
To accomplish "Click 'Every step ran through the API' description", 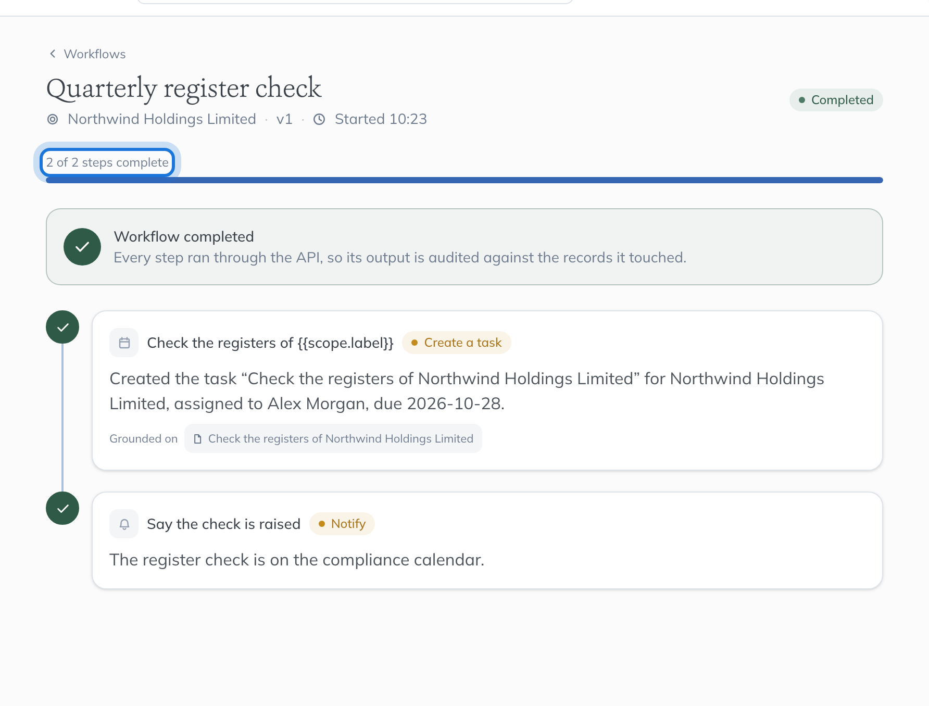I will [x=400, y=258].
